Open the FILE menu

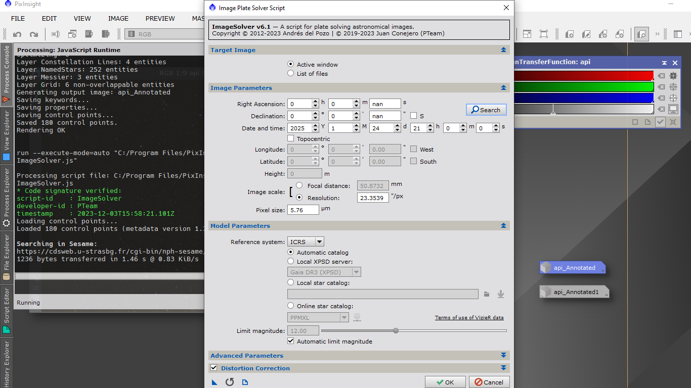coord(18,19)
